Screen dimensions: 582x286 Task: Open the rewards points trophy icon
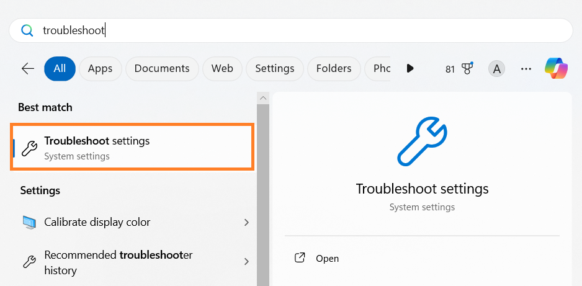coord(467,68)
